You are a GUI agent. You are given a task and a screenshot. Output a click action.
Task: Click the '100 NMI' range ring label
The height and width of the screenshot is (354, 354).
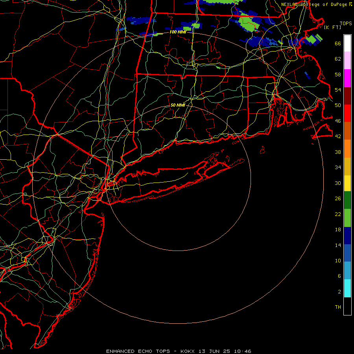[178, 32]
